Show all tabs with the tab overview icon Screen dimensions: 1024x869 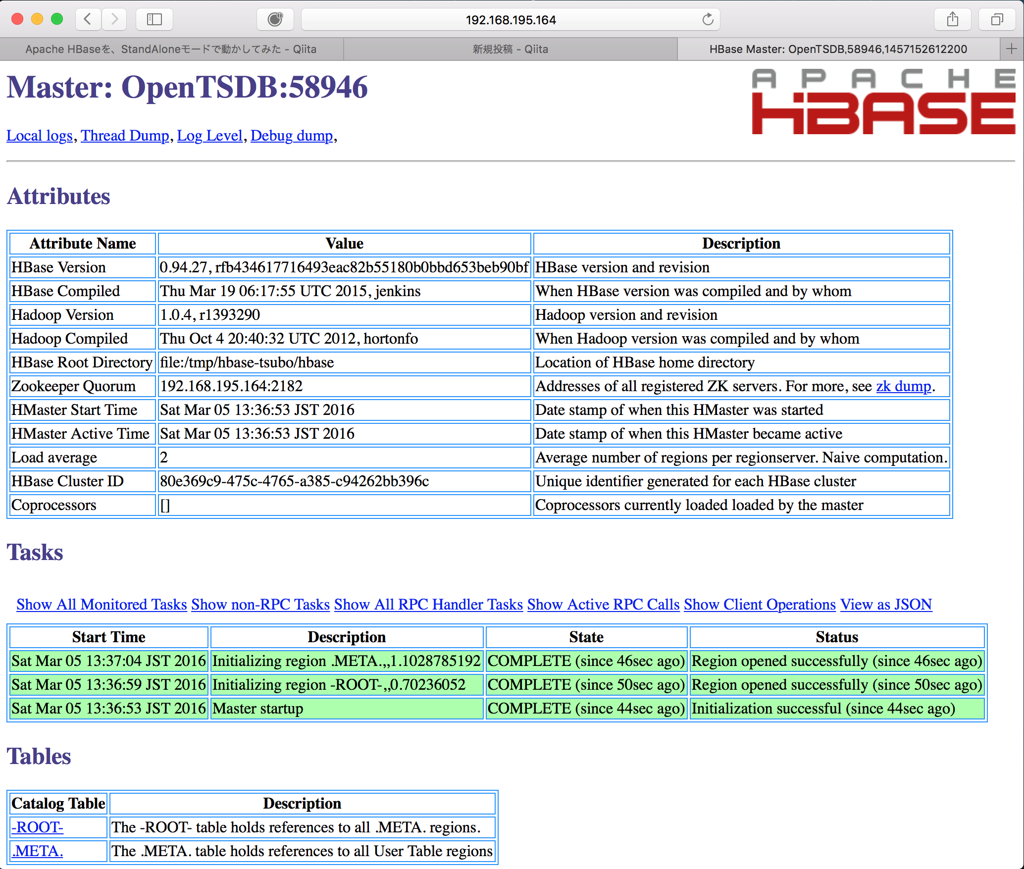[996, 19]
